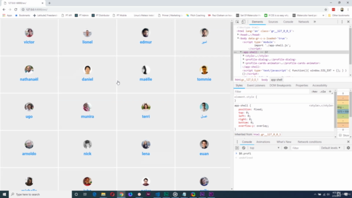This screenshot has height=198, width=352.
Task: Open Animations drawer tab
Action: pos(263,142)
